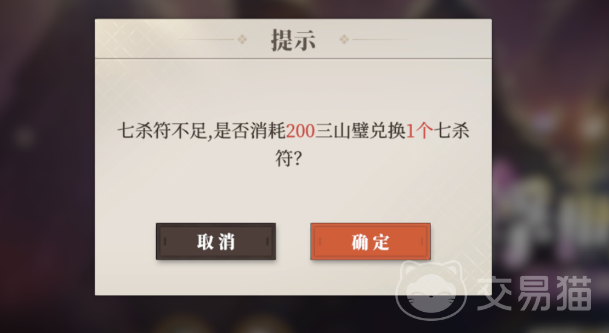Click the header bar line under 提示

[293, 59]
